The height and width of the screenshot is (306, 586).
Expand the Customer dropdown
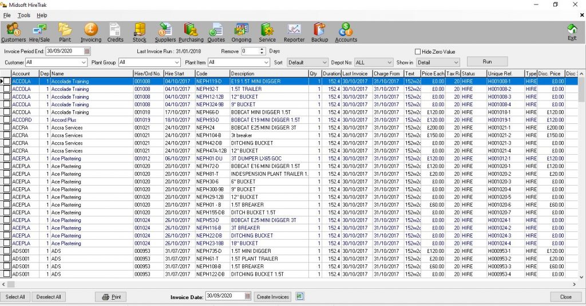(84, 62)
